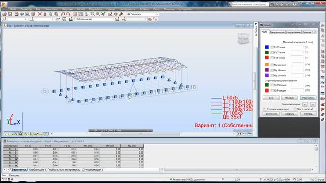Open the dropdown right of the load case list
The image size is (326, 183).
pos(145,19)
